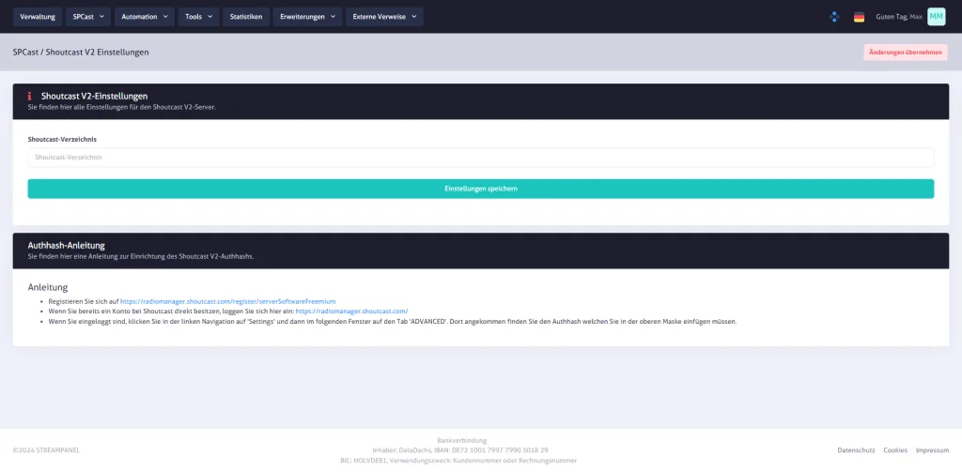Go to the Verwaltung menu item

(x=38, y=17)
